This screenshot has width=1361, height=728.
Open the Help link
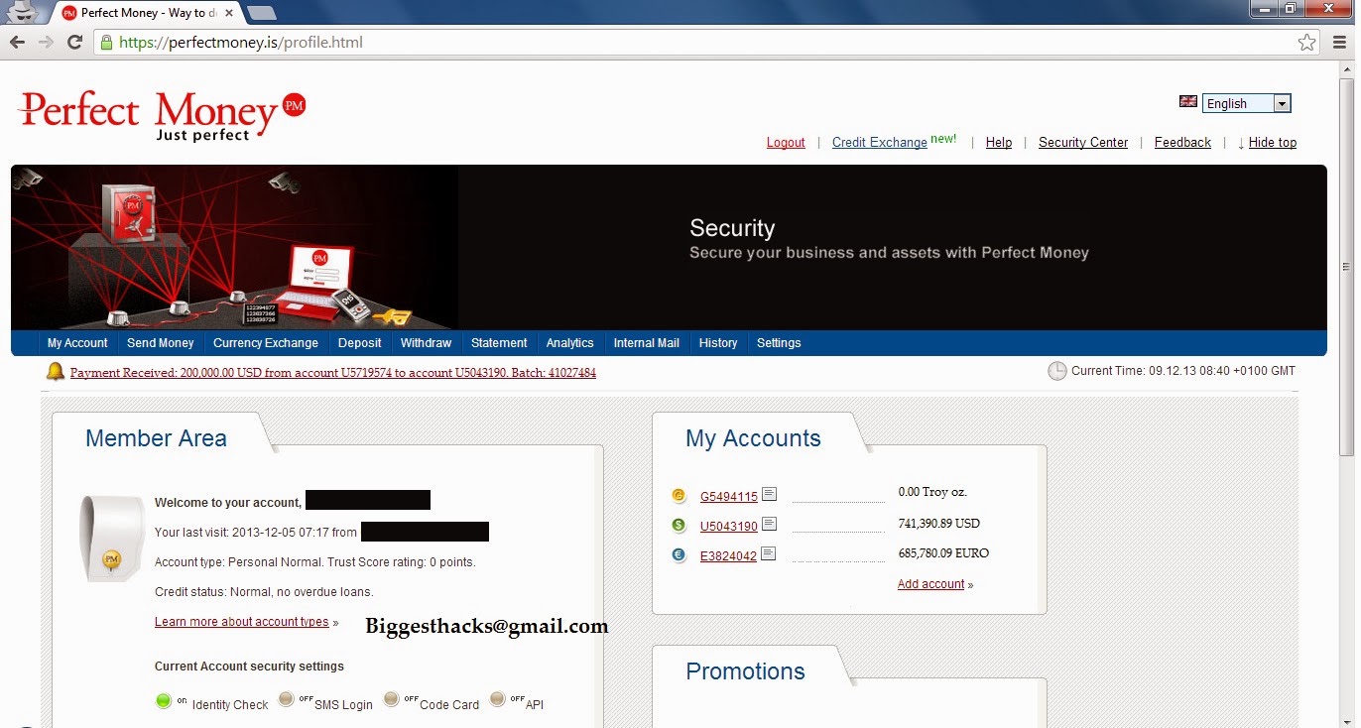(999, 143)
